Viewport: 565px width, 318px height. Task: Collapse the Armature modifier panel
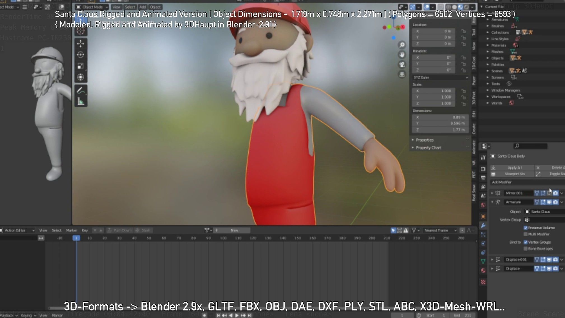pos(492,202)
